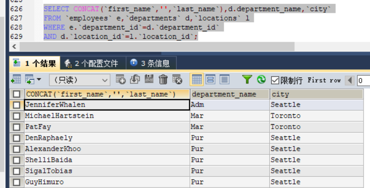Image resolution: width=370 pixels, height=188 pixels.
Task: Click the AND keyword on line 629
Action: tap(50, 37)
